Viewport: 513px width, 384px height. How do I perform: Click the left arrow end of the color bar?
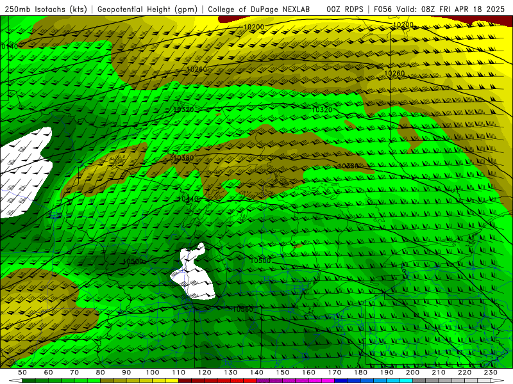pyautogui.click(x=15, y=381)
